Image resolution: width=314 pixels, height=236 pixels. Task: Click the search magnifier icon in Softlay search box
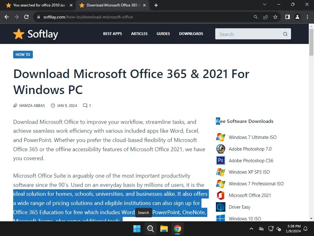click(x=285, y=34)
